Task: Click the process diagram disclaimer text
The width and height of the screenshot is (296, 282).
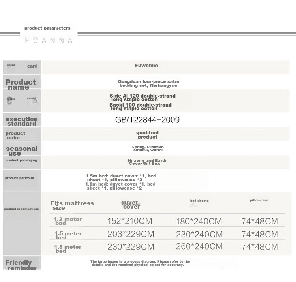Action: [140, 263]
